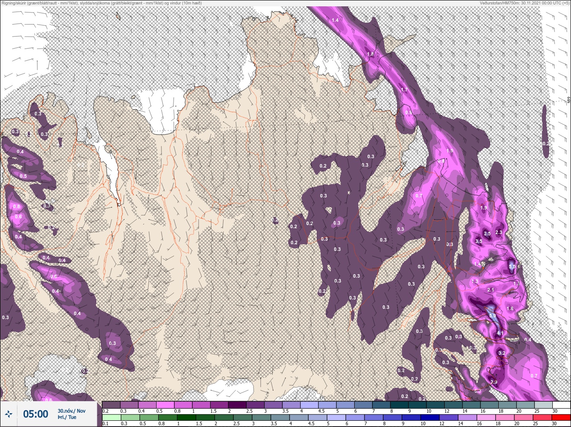Select the upper legend swatch starting at 4.5
This screenshot has height=427, width=571.
(x=328, y=405)
